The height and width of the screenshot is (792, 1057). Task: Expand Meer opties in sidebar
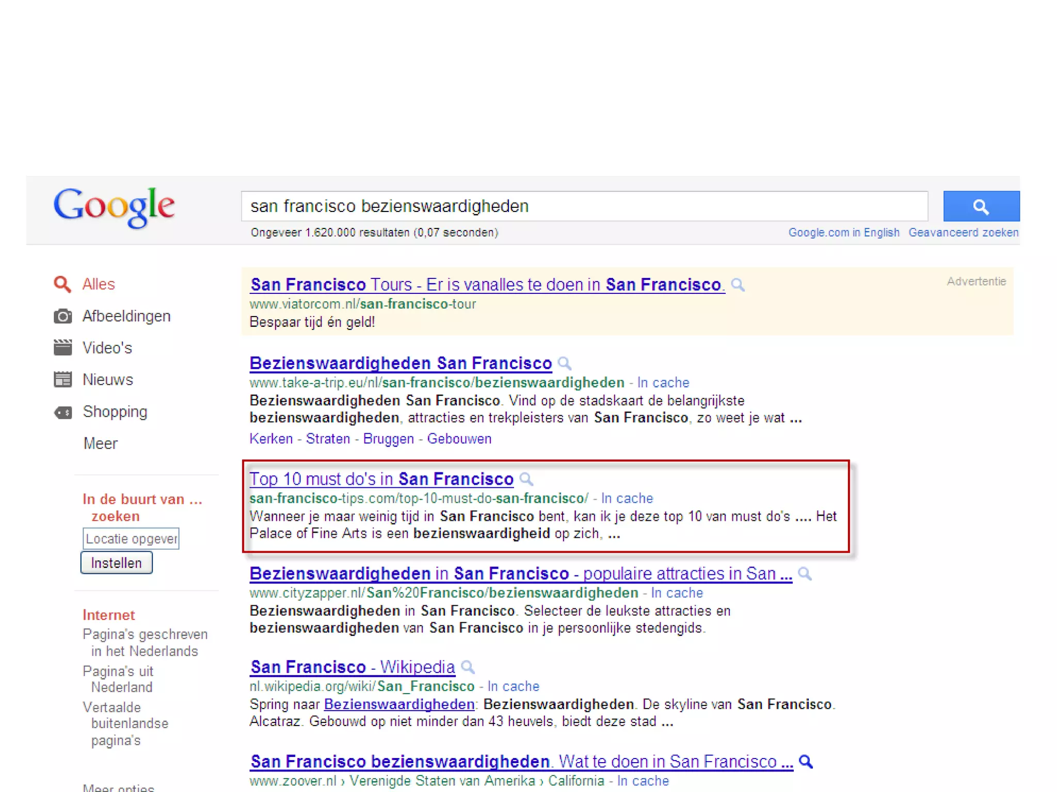(118, 787)
